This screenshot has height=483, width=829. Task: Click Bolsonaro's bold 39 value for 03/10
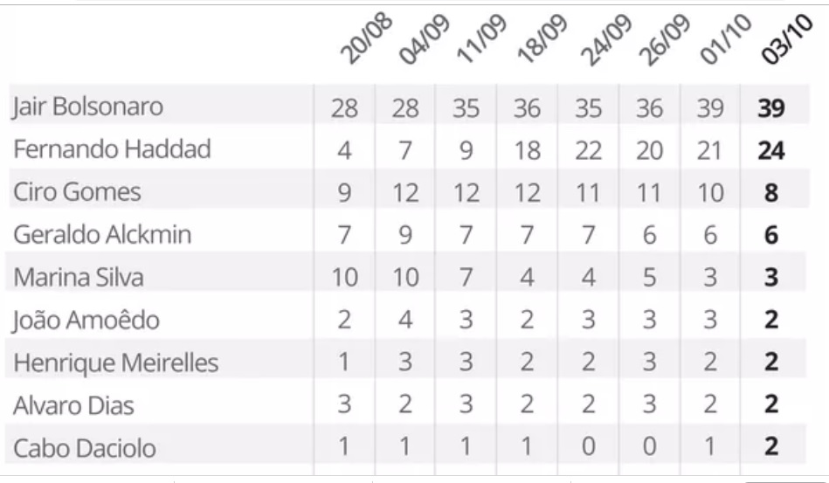[x=771, y=107]
